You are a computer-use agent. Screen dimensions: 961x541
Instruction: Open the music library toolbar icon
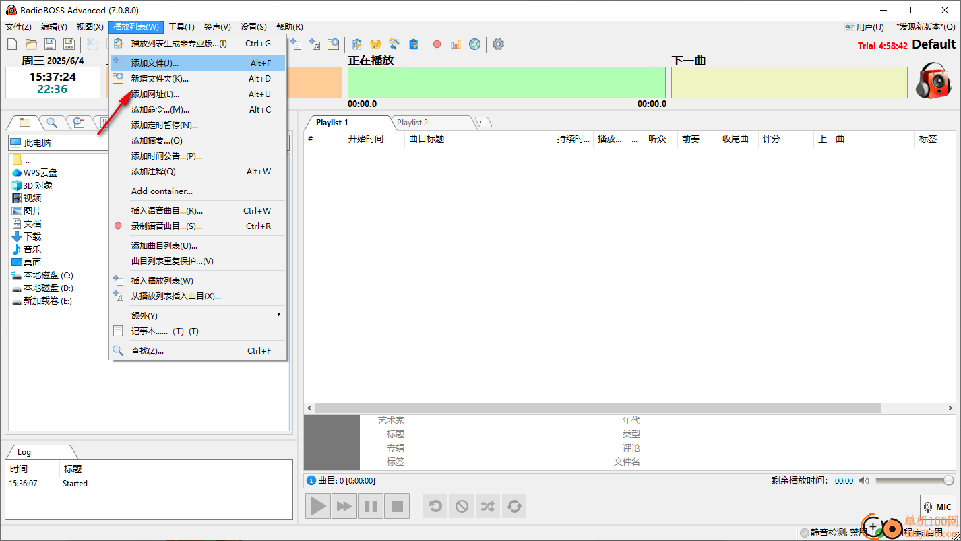click(x=376, y=44)
